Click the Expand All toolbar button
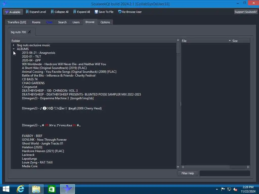The width and height of the screenshot is (259, 194). tap(82, 12)
